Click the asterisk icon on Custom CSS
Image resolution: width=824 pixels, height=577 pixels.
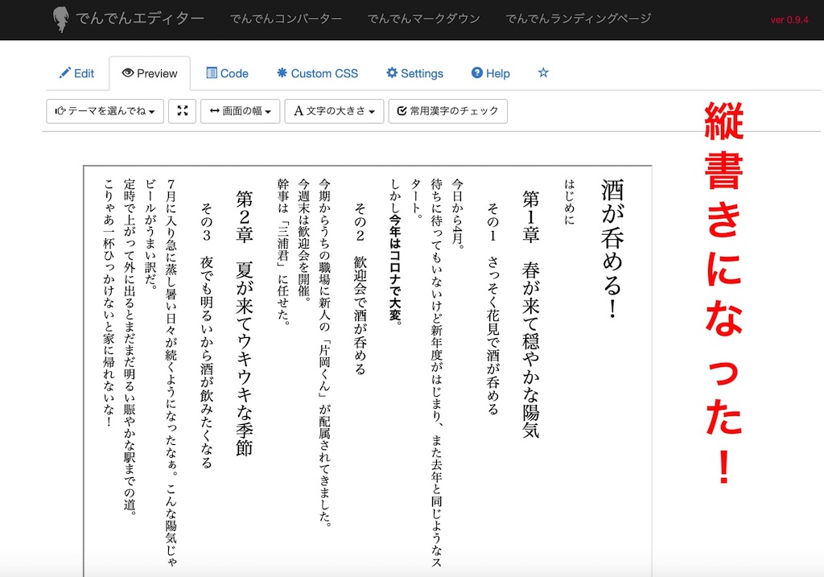[x=282, y=73]
